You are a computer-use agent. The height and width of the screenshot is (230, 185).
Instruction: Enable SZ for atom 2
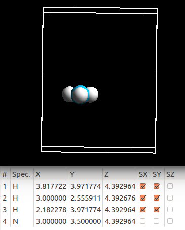pyautogui.click(x=170, y=198)
